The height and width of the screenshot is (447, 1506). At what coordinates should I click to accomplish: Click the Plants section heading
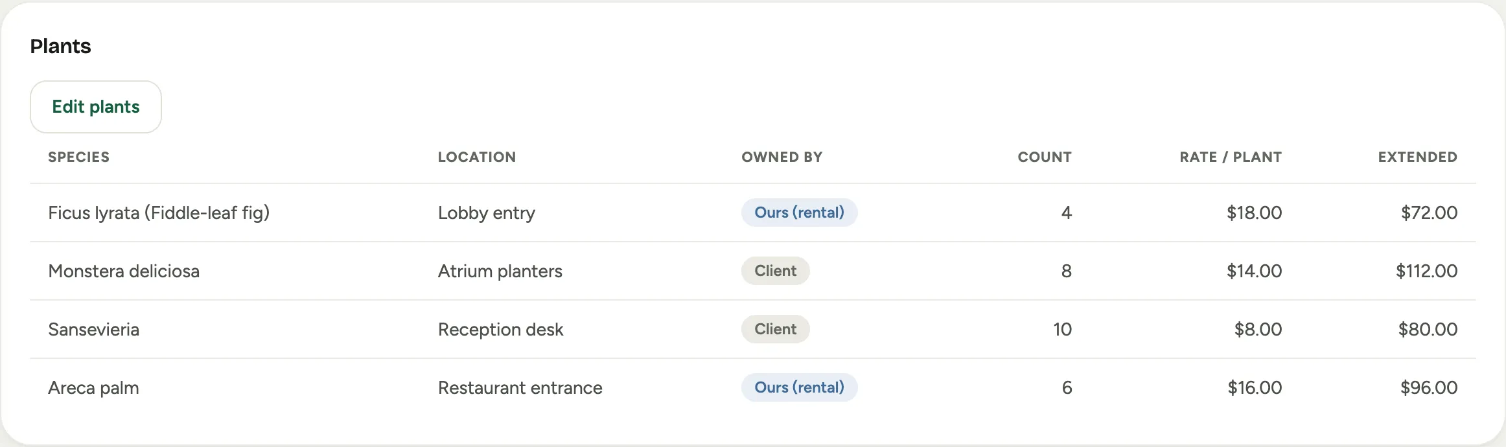coord(60,46)
